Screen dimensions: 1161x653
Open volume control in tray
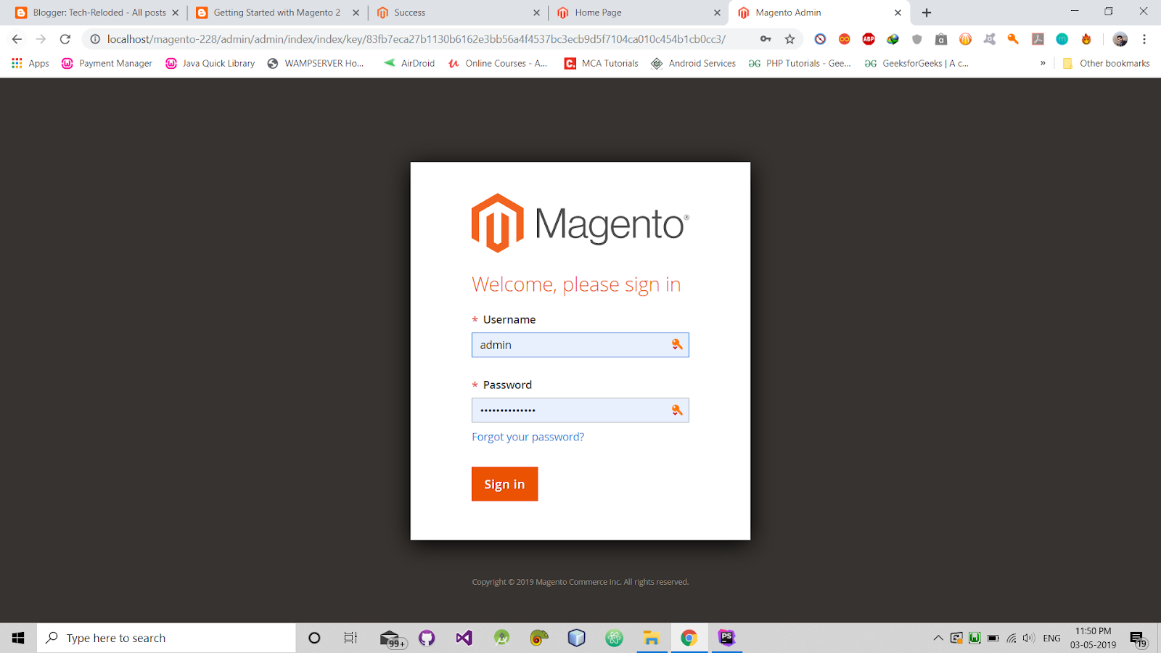click(x=1028, y=638)
